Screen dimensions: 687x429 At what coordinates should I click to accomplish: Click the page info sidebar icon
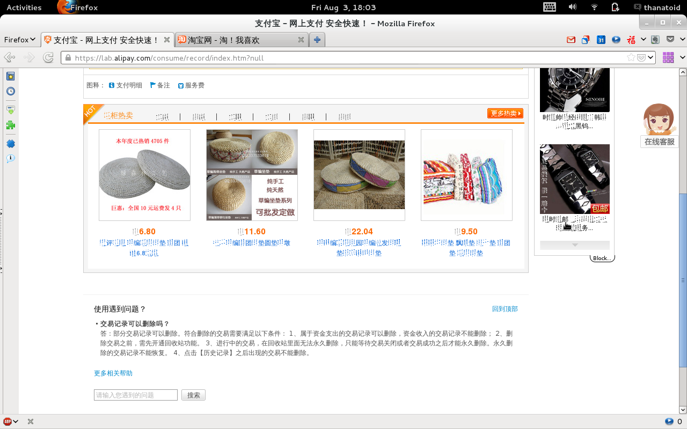tap(10, 159)
